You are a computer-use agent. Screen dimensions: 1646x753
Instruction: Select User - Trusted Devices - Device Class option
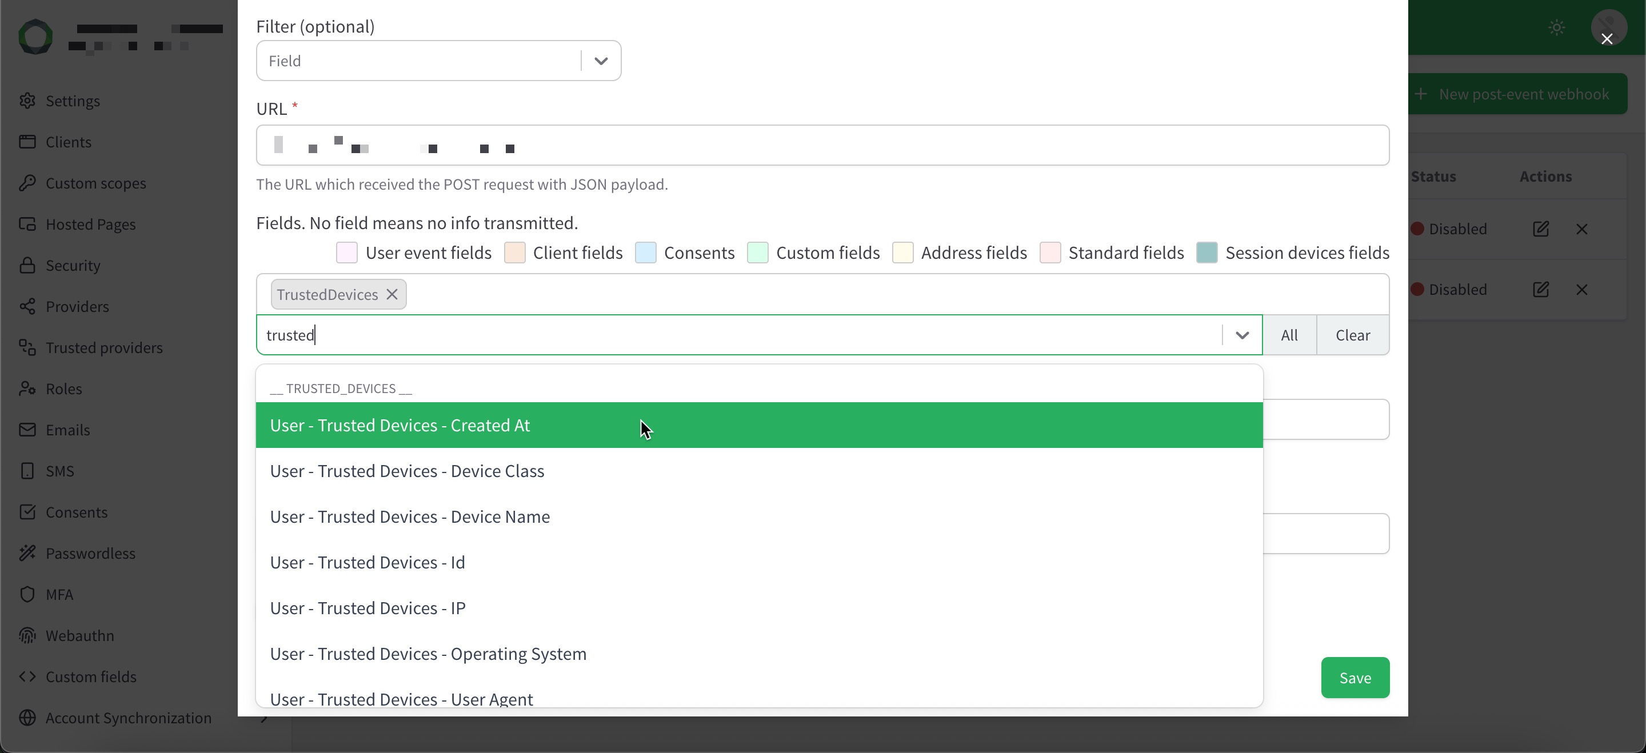[407, 471]
